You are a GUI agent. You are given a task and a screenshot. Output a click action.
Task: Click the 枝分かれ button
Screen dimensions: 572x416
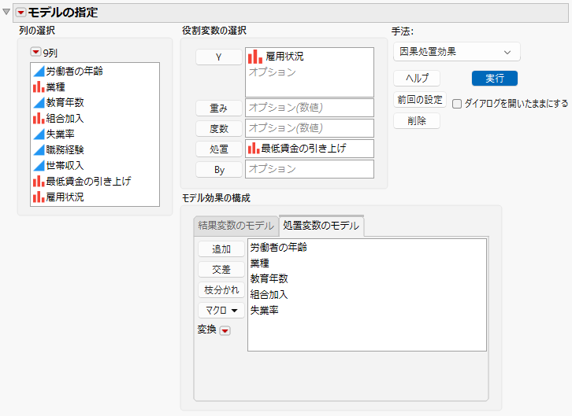point(221,290)
